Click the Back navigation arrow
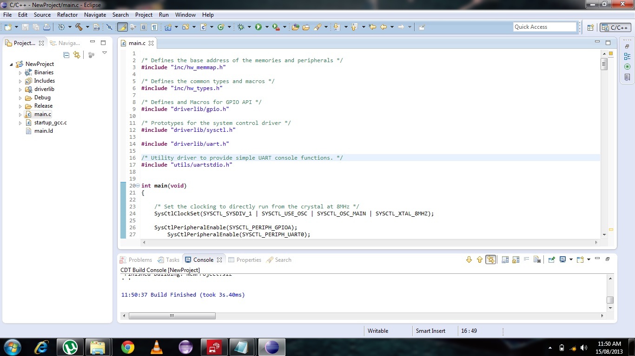This screenshot has height=356, width=635. [x=384, y=27]
